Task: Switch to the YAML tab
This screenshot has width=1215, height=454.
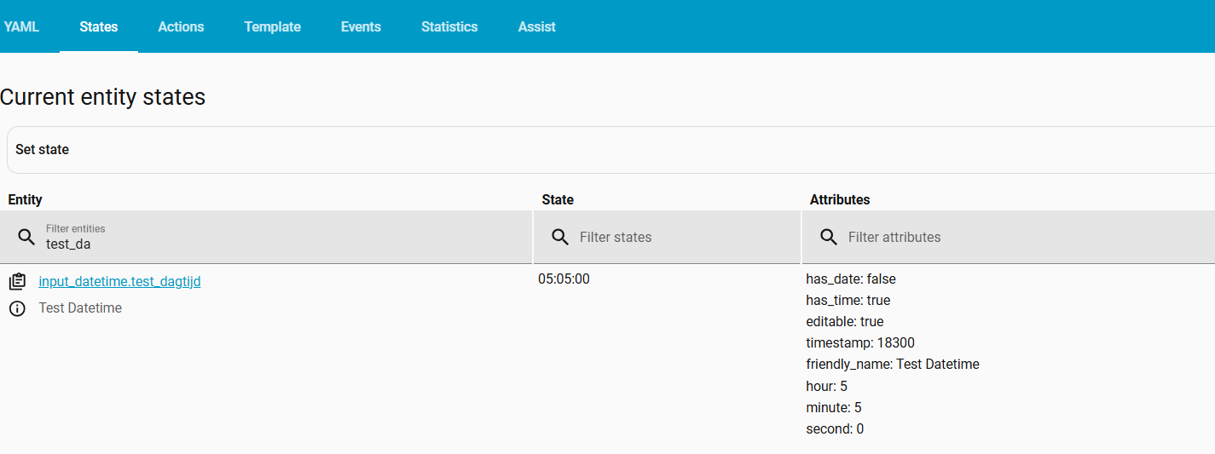Action: pyautogui.click(x=21, y=26)
